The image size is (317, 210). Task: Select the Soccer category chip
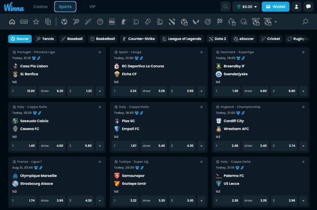[20, 39]
